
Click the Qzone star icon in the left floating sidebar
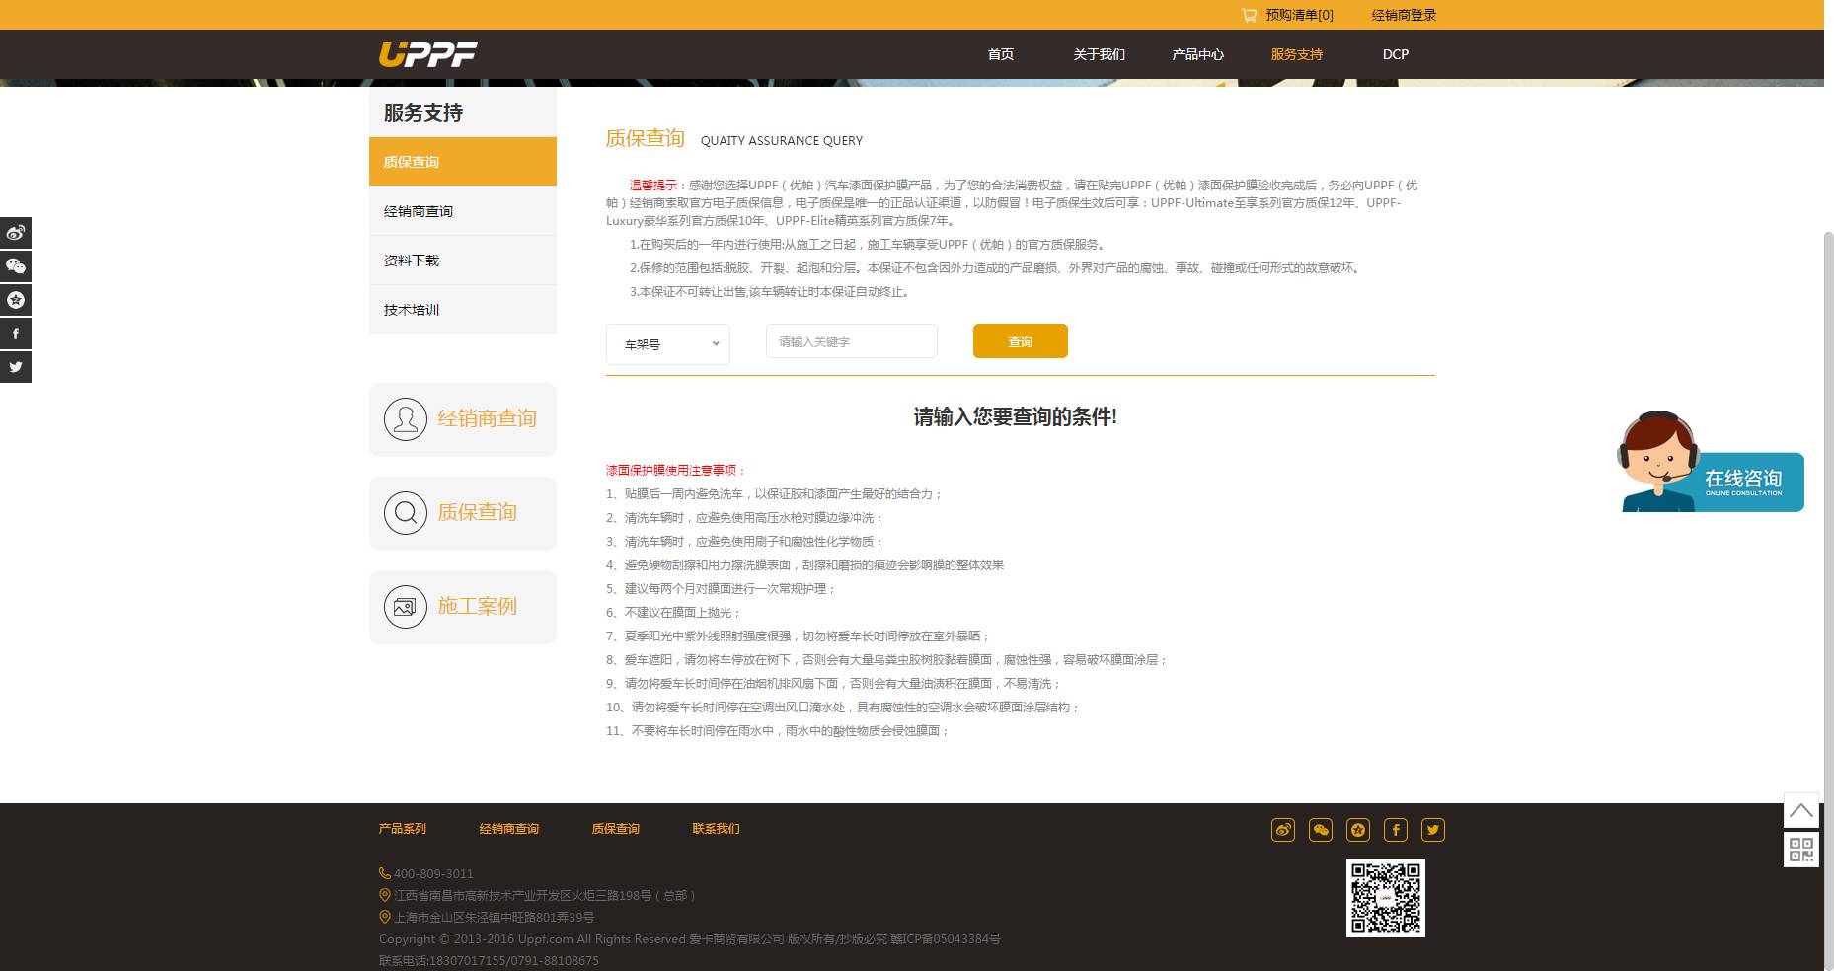click(16, 300)
